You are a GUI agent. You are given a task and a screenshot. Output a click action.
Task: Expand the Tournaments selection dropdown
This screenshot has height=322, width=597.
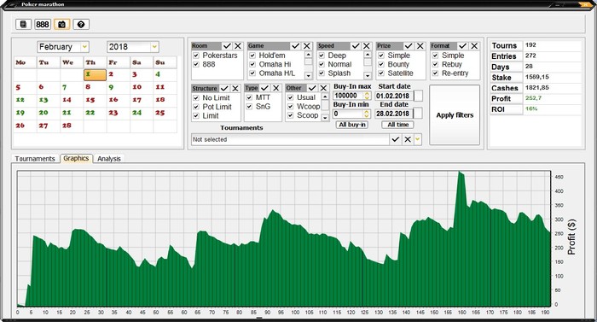point(418,139)
